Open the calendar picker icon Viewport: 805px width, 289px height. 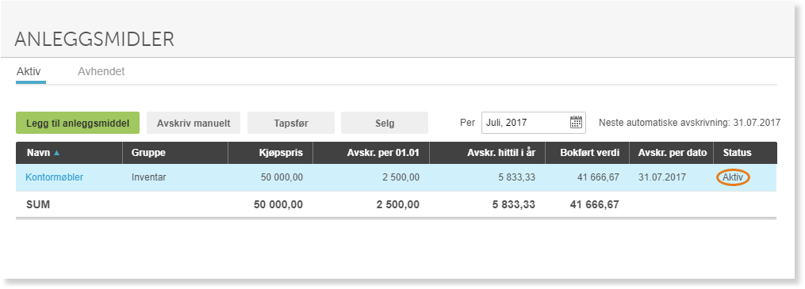tap(576, 123)
